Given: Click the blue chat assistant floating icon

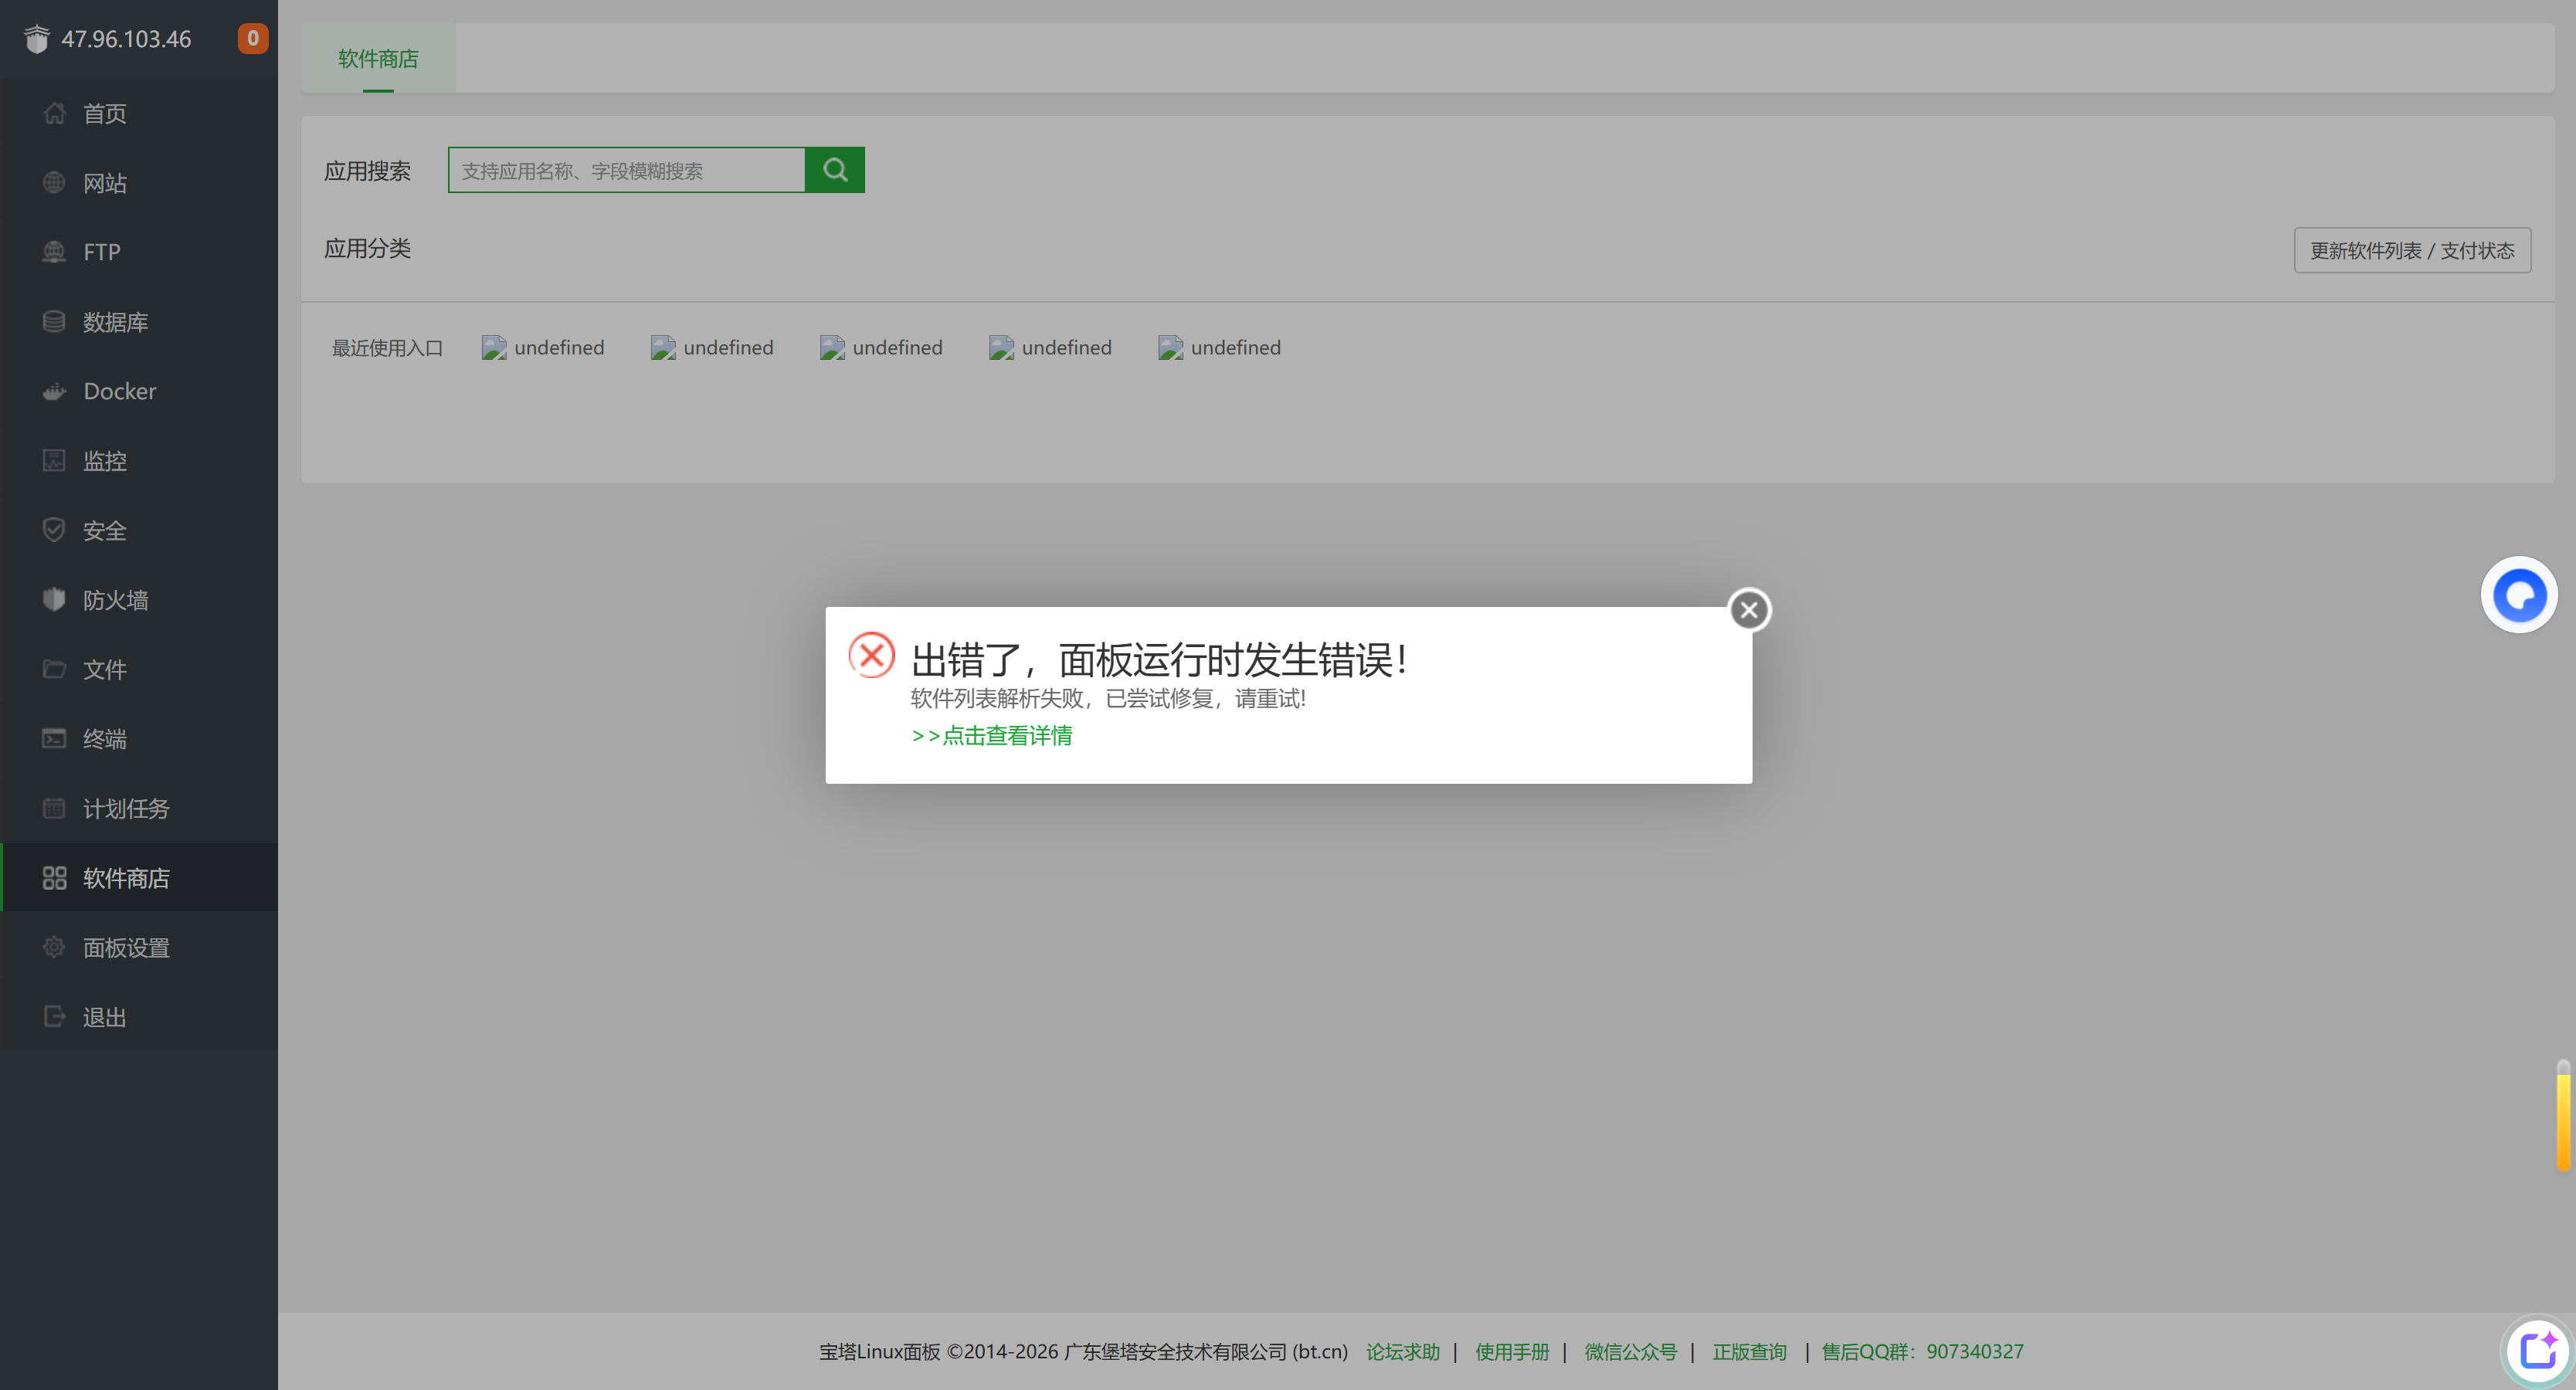Looking at the screenshot, I should tap(2518, 596).
